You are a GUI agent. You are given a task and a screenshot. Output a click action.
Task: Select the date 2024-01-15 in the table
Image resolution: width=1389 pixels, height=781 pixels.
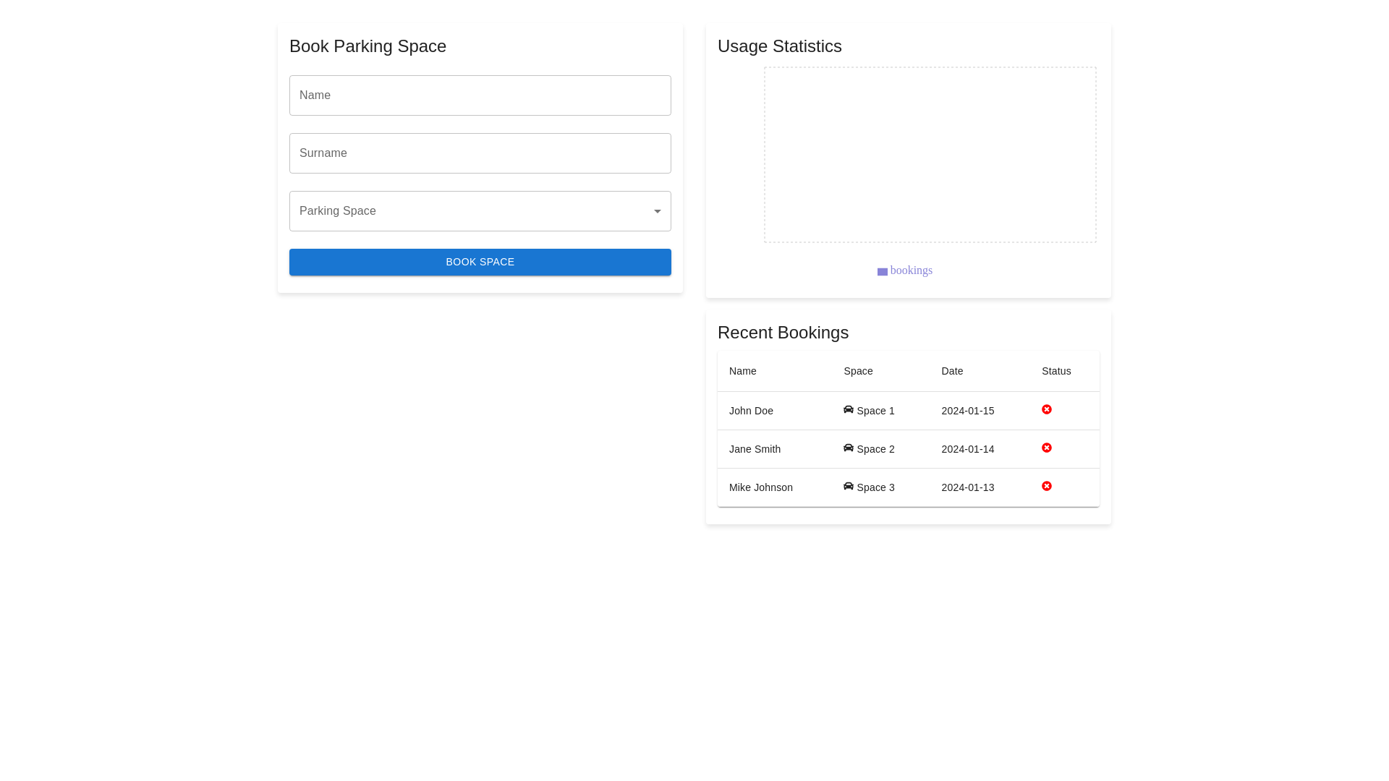pos(967,410)
